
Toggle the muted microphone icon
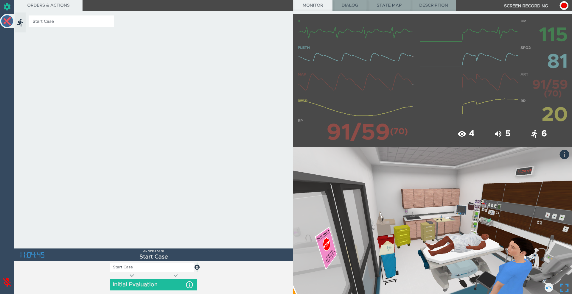7,282
